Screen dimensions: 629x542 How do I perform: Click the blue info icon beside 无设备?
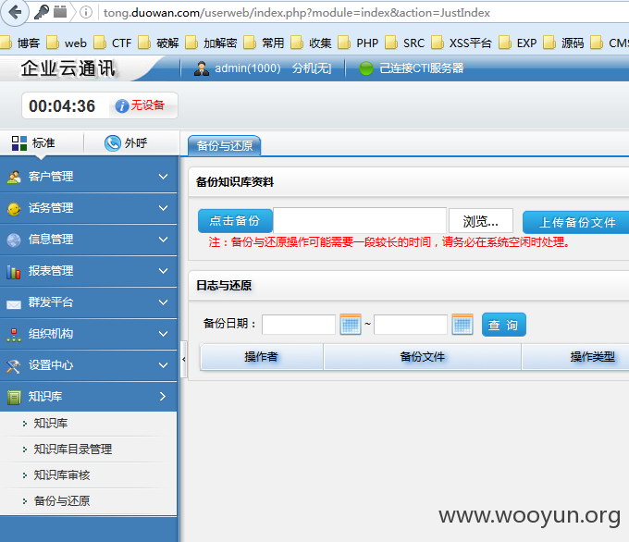click(122, 106)
